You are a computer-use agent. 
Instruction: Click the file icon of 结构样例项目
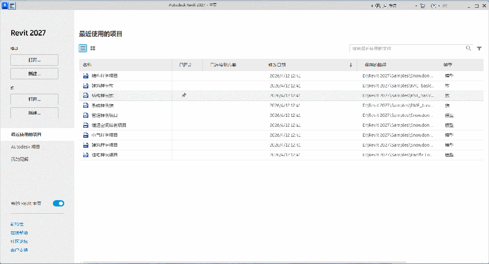click(x=86, y=76)
